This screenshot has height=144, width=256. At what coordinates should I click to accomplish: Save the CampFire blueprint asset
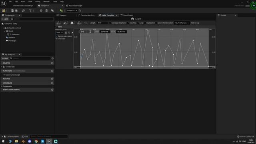point(12,10)
